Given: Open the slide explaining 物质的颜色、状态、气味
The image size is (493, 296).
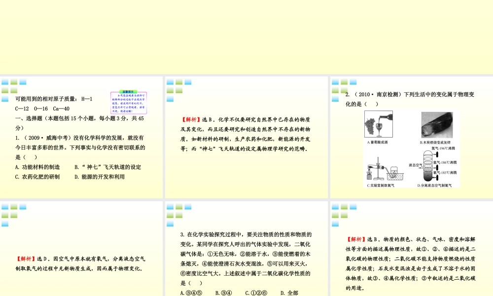Looking at the screenshot, I should pos(412,249).
